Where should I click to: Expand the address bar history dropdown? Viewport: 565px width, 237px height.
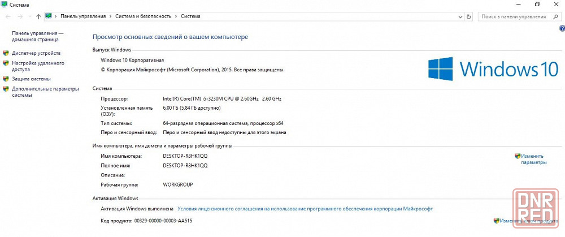click(460, 16)
